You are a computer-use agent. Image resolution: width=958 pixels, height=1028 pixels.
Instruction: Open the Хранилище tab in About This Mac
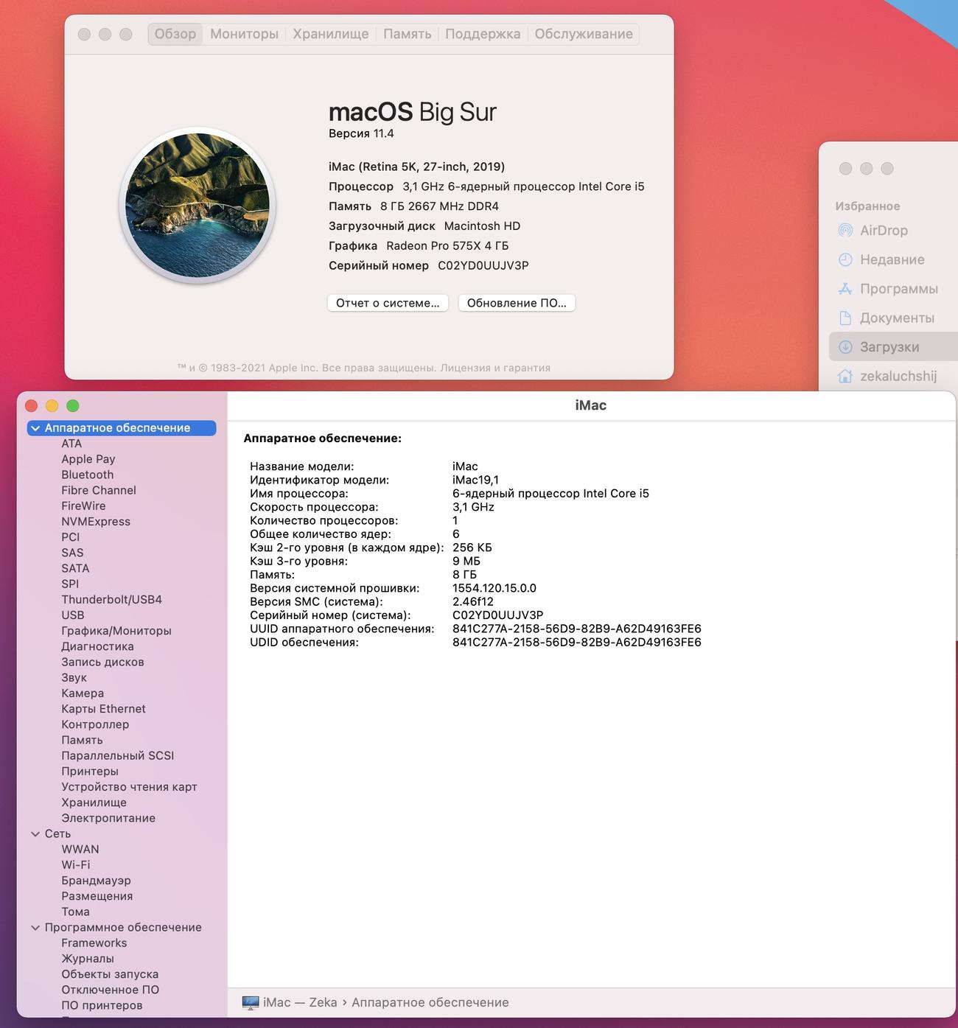pyautogui.click(x=331, y=34)
